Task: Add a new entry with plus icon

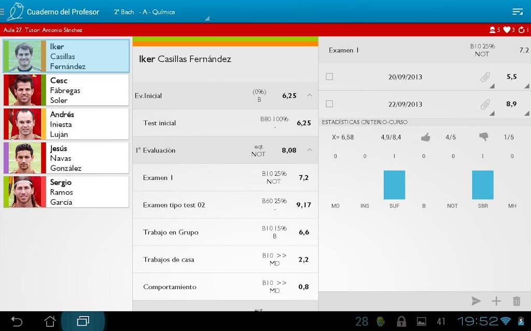Action: click(496, 301)
